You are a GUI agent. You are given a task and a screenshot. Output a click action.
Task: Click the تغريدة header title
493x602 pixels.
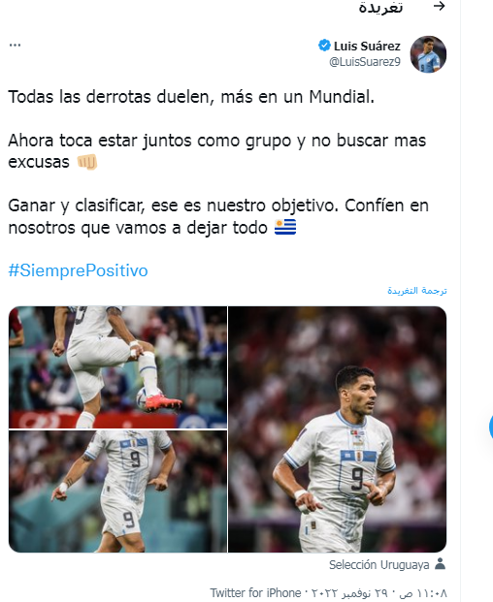pos(380,8)
